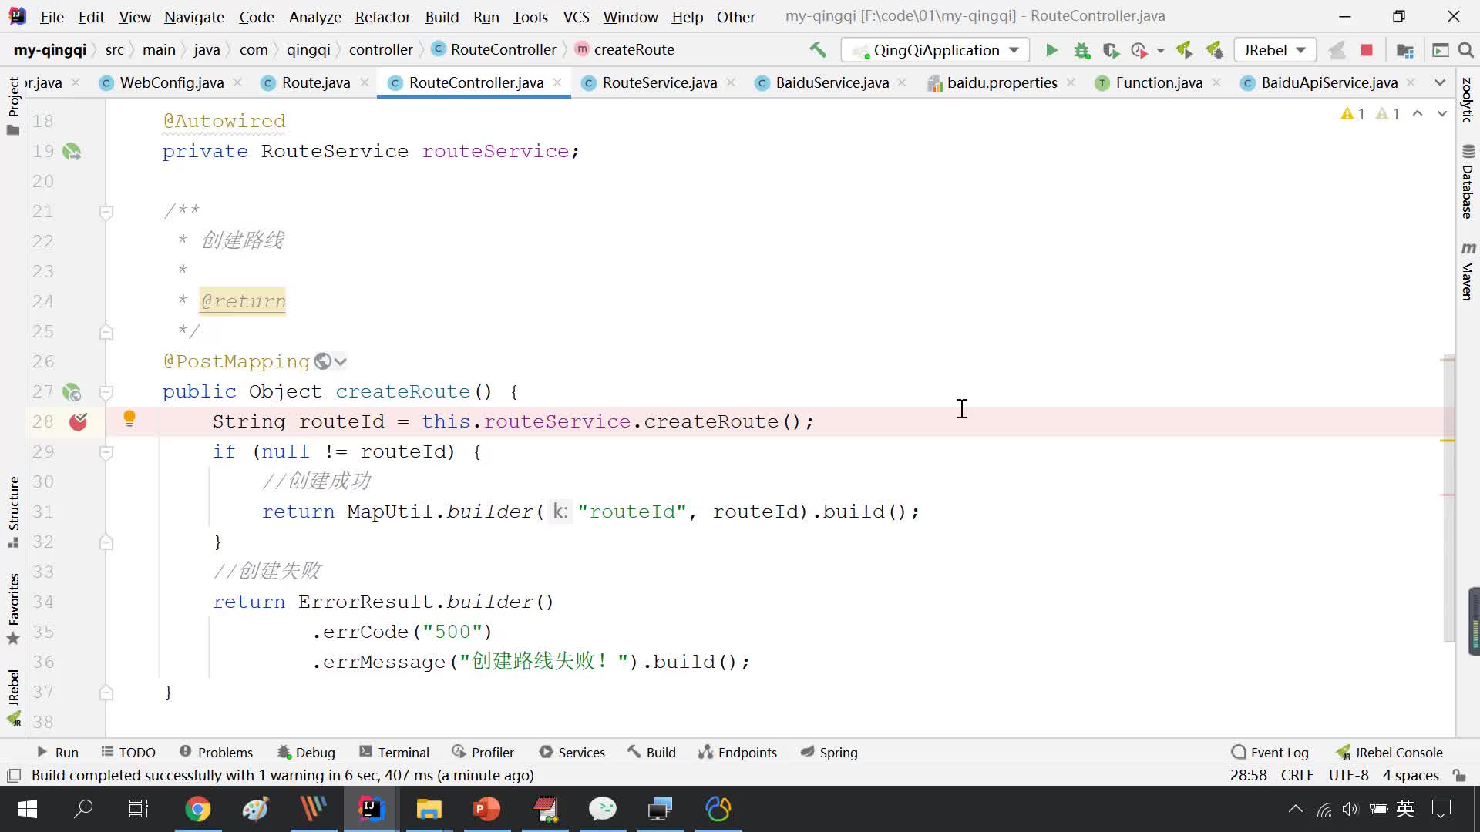Viewport: 1480px width, 832px height.
Task: Run with JRebel rocket icon
Action: pos(1184,50)
